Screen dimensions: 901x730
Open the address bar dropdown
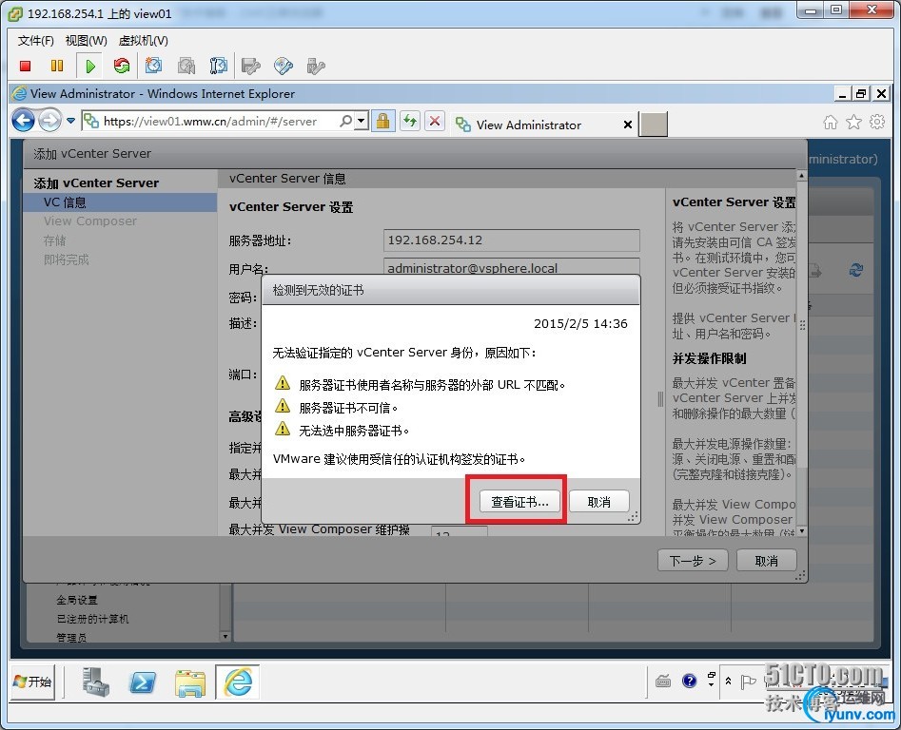coord(361,121)
